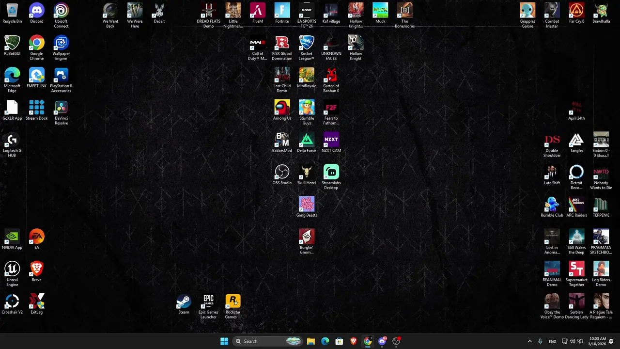This screenshot has width=620, height=349.
Task: Select the Grapples Galore icon
Action: [527, 16]
